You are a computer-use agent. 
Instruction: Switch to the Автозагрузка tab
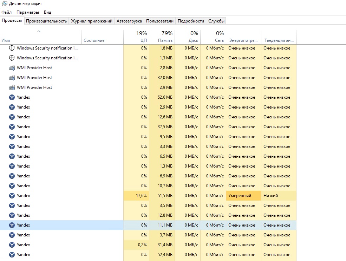pyautogui.click(x=129, y=21)
